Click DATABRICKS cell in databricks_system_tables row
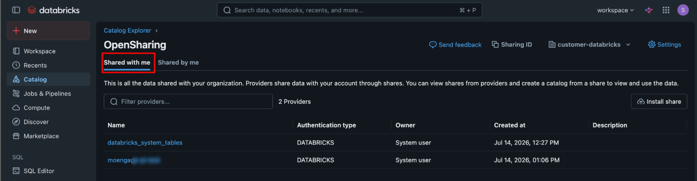The height and width of the screenshot is (181, 697). coord(316,143)
